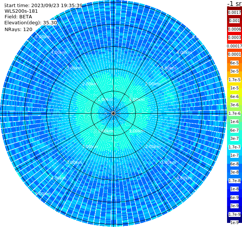242x227 pixels.
Task: Click the 1e-6 colorbar tick label
Action: click(x=235, y=122)
